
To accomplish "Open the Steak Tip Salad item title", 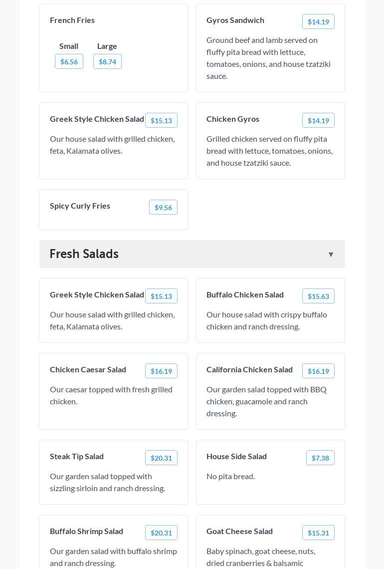I will pyautogui.click(x=77, y=456).
